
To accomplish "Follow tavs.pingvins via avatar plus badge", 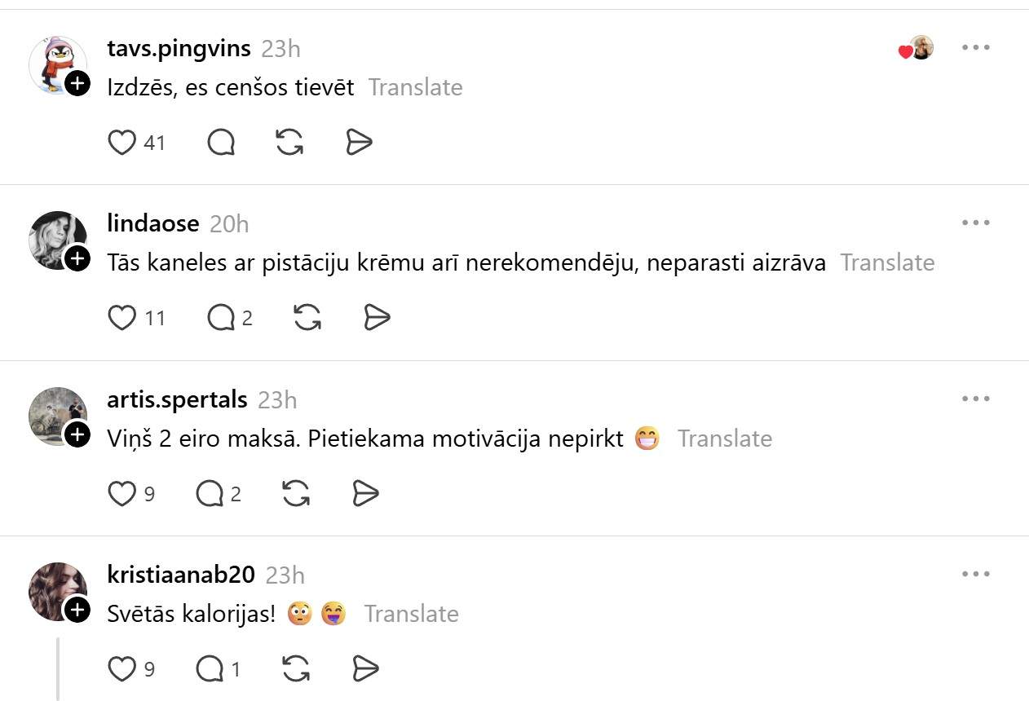I will pyautogui.click(x=77, y=83).
